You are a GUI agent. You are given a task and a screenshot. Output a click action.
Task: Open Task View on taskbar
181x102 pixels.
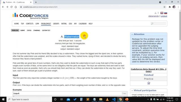(x=62, y=99)
